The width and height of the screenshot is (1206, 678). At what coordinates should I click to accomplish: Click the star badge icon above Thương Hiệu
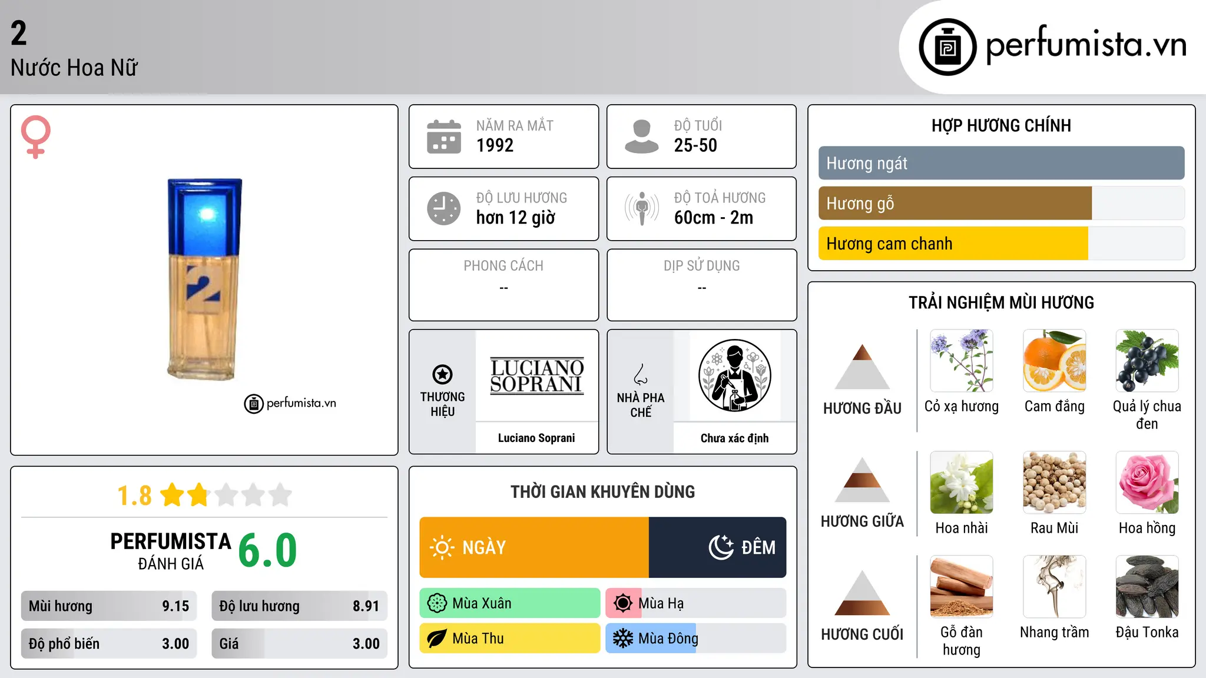(x=442, y=374)
